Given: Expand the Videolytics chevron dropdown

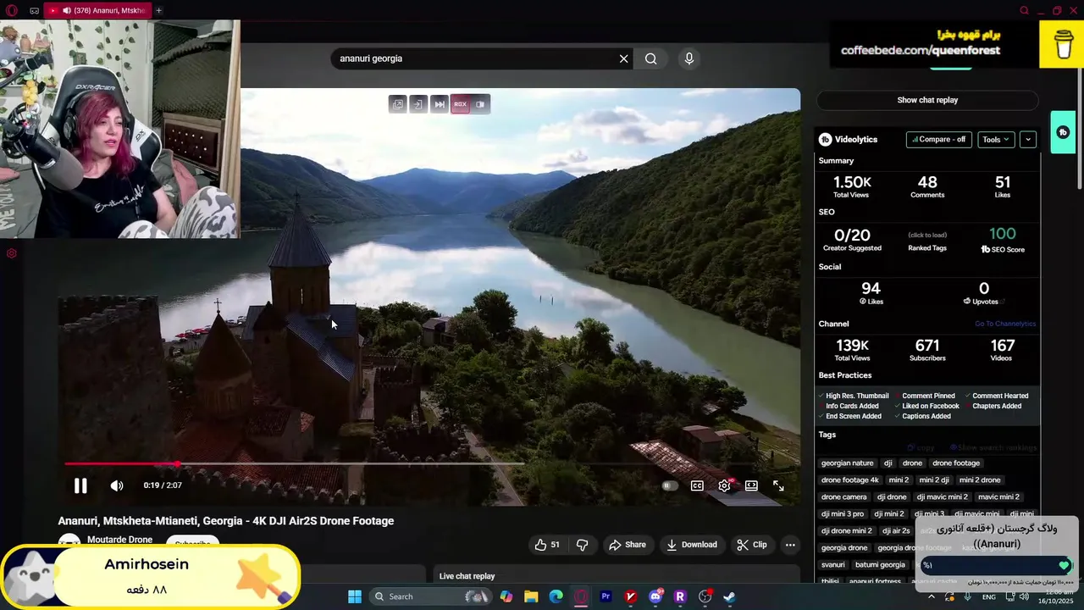Looking at the screenshot, I should point(1028,140).
